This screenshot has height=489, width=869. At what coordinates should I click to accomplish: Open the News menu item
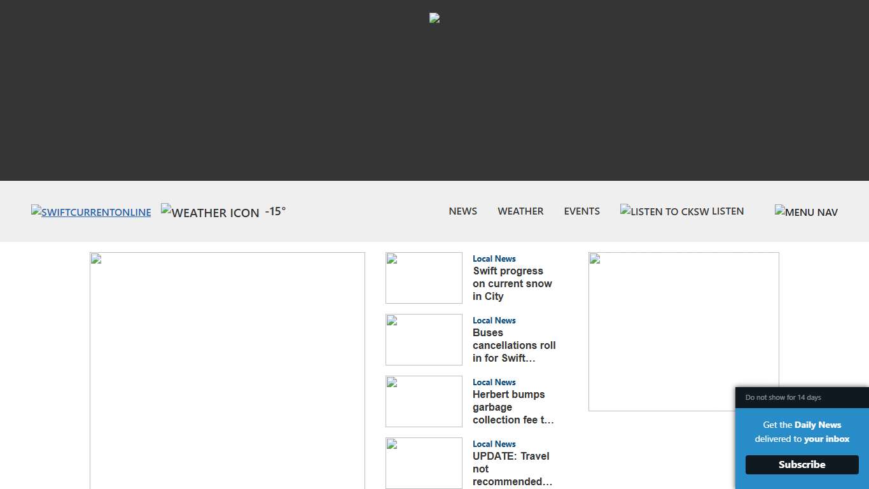click(462, 211)
